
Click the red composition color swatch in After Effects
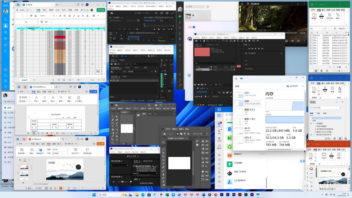202,52
